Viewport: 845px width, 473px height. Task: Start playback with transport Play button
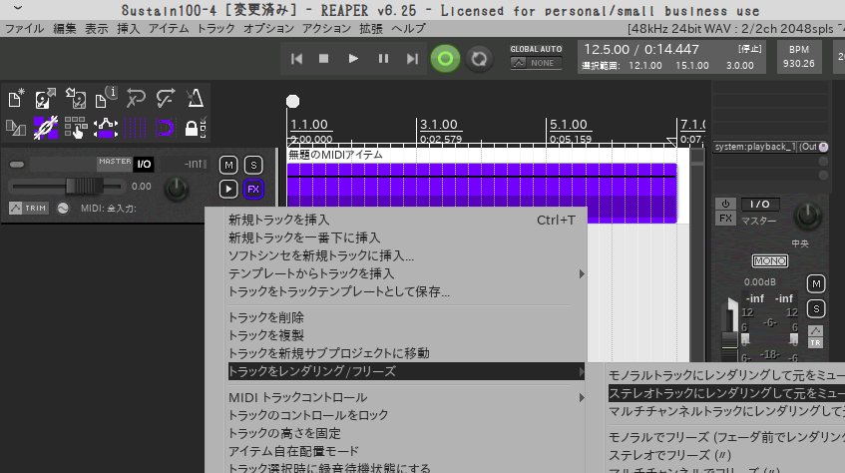pyautogui.click(x=353, y=59)
